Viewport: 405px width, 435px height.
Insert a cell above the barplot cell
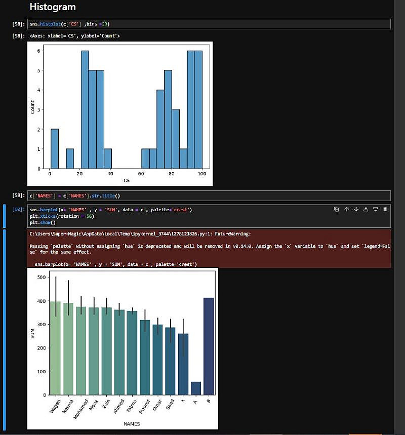click(366, 209)
